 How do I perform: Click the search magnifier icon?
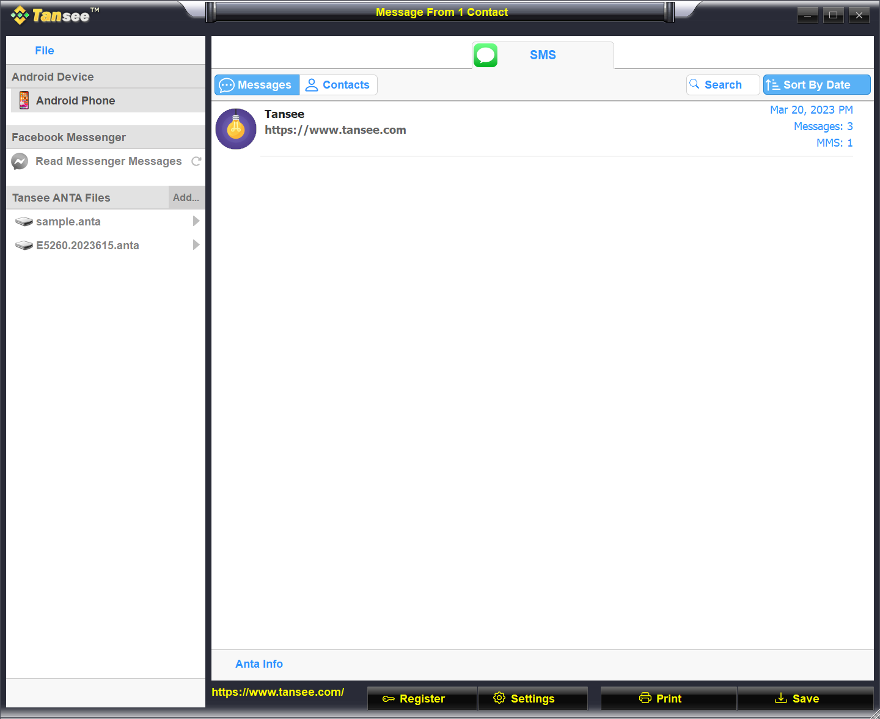695,84
